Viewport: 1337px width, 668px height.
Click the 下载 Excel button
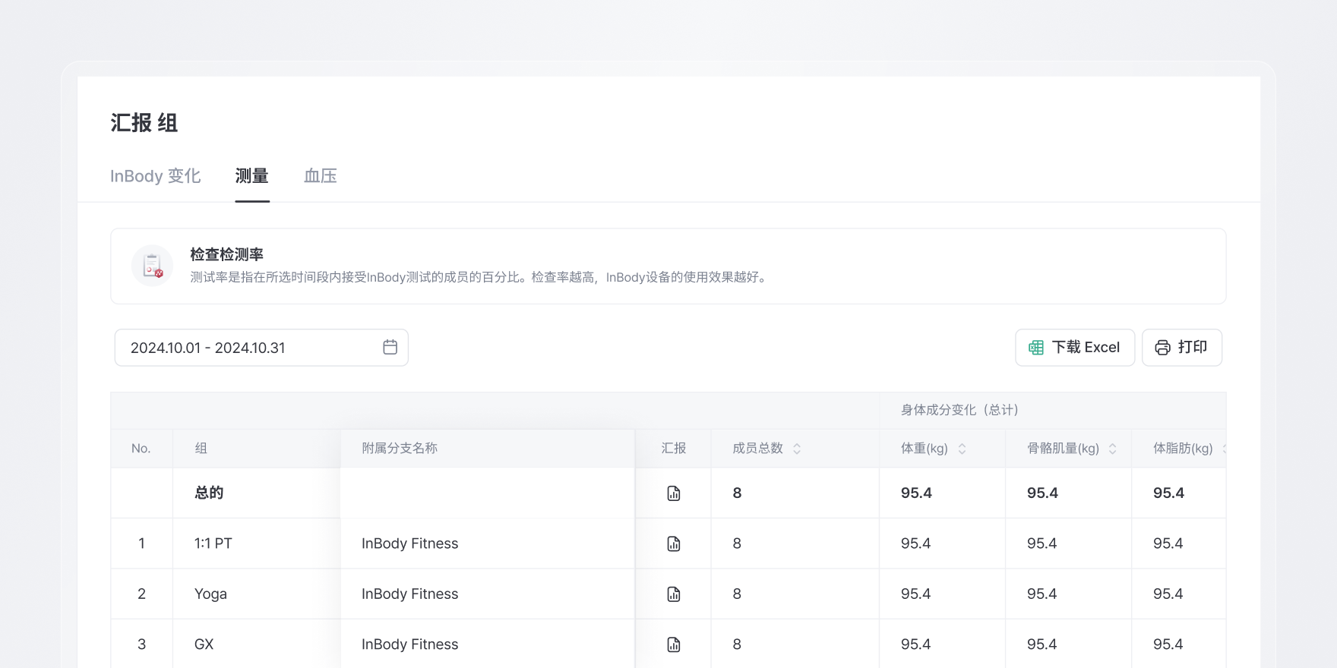point(1075,348)
